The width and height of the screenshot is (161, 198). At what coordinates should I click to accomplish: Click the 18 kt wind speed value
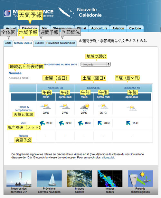coord(88,123)
